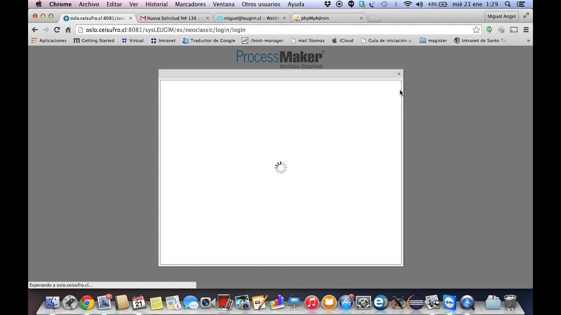
Task: Close the ProcessMaker loading dialog
Action: (x=399, y=74)
